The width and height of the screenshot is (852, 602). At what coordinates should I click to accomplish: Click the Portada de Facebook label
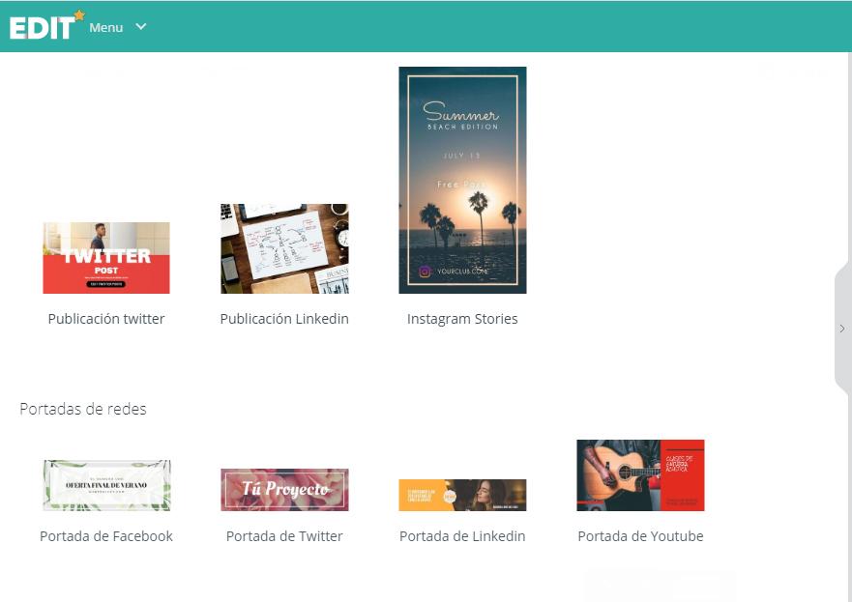coord(106,536)
